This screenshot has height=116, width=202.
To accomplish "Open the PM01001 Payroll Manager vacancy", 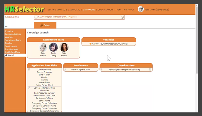I will click(x=110, y=44).
